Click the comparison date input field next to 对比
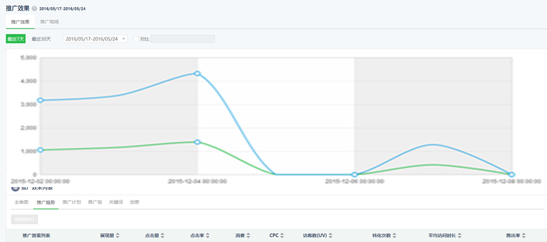 [183, 39]
